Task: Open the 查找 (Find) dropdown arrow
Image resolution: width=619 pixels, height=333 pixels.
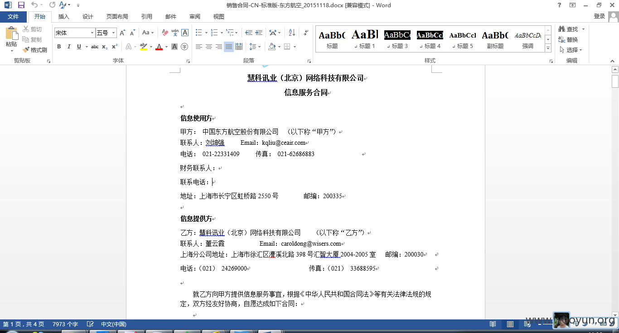Action: pos(583,29)
